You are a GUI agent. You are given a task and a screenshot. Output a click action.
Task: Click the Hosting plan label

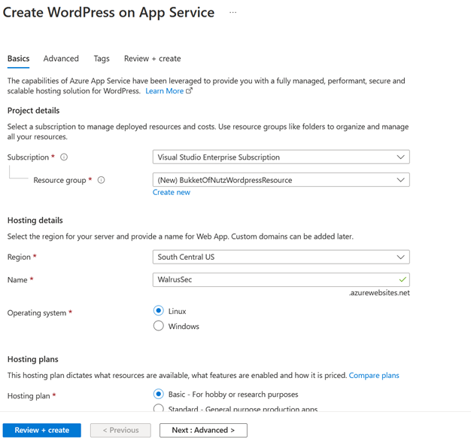pyautogui.click(x=29, y=396)
